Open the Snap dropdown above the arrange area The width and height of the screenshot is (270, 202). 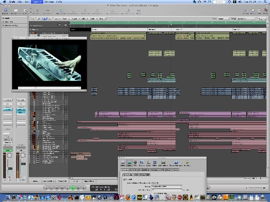(223, 19)
